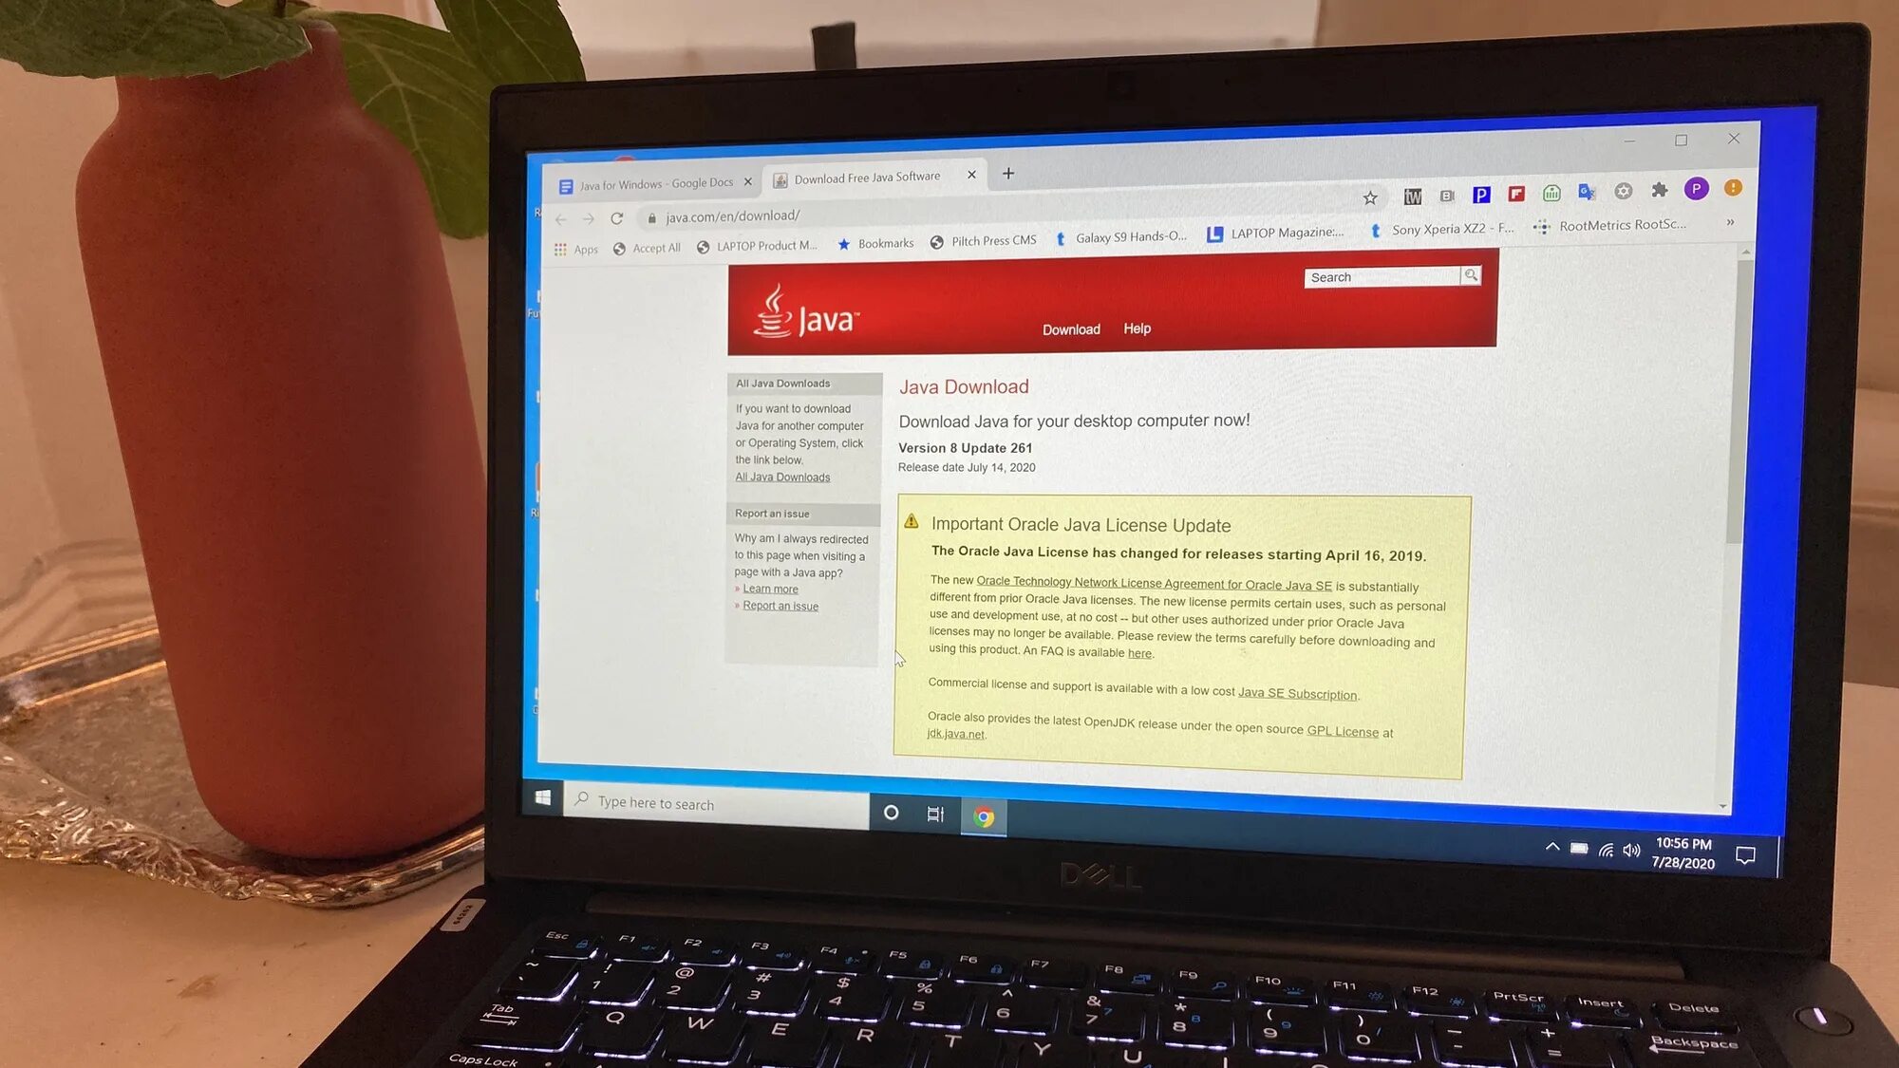1899x1068 pixels.
Task: Click the volume icon in system tray
Action: (x=1630, y=849)
